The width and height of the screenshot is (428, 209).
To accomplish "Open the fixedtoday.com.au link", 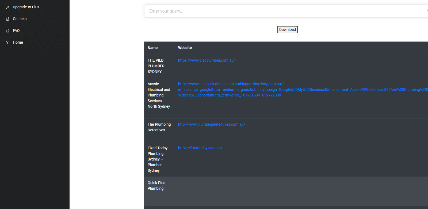I will tap(200, 148).
